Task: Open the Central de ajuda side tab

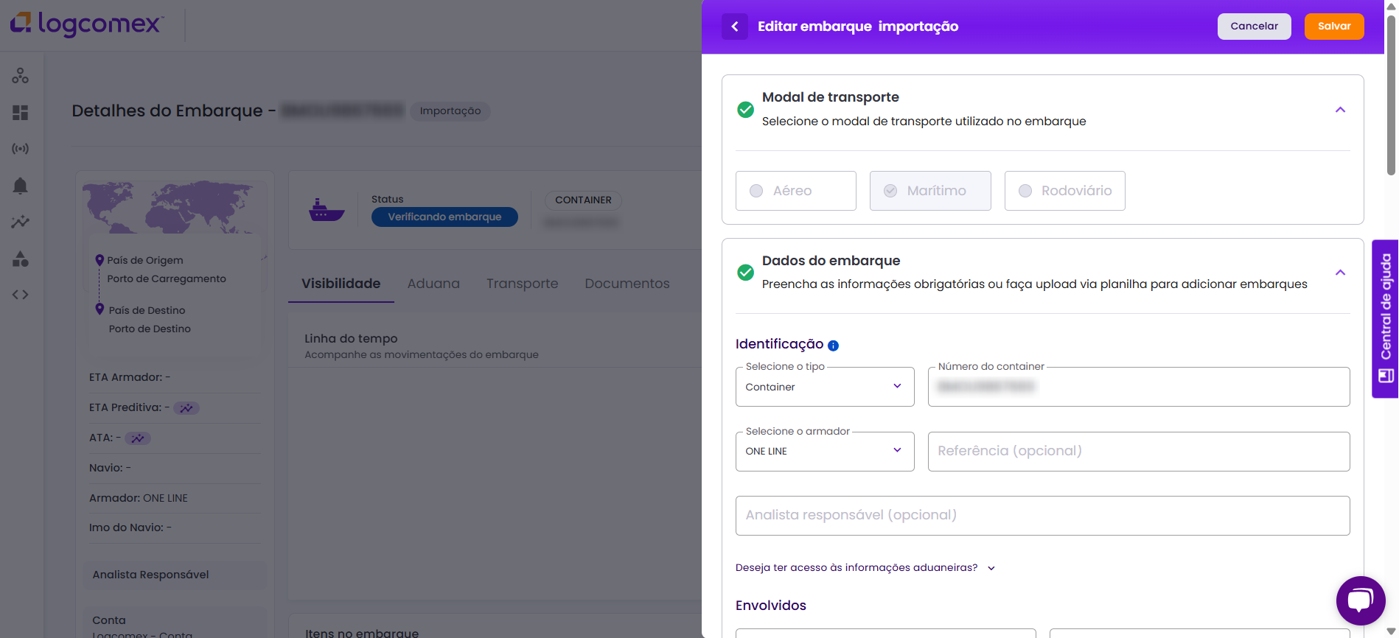Action: (1385, 318)
